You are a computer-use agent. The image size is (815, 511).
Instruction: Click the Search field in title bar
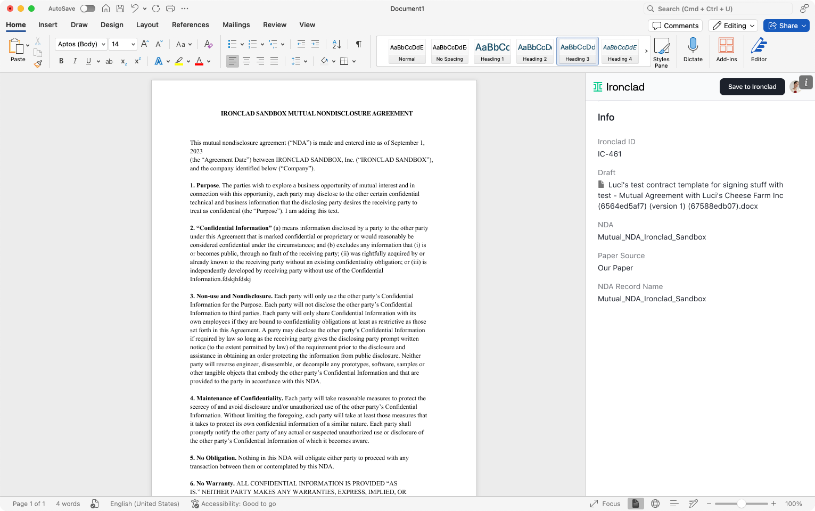pyautogui.click(x=719, y=9)
